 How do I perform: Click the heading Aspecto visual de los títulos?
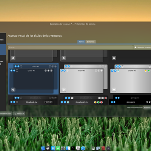(35, 36)
